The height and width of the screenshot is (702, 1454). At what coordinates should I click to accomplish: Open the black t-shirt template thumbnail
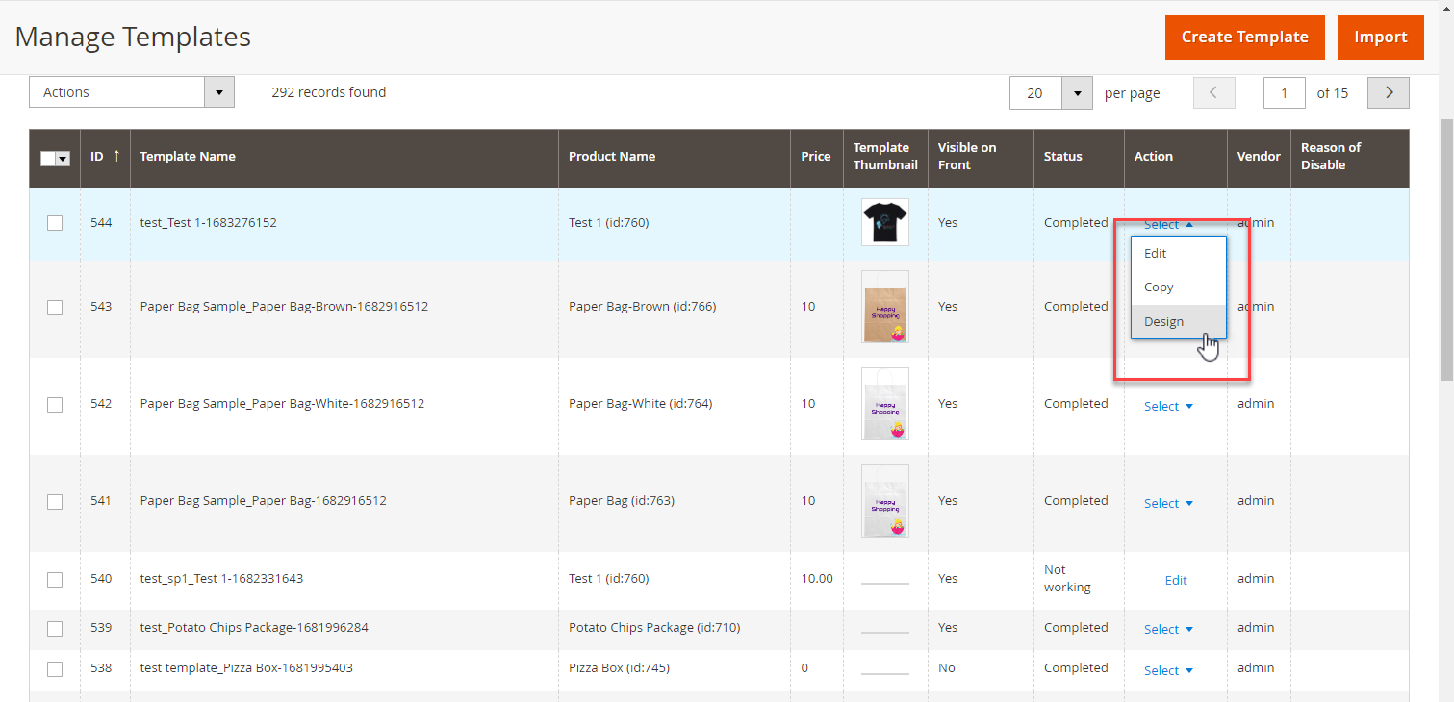(884, 222)
